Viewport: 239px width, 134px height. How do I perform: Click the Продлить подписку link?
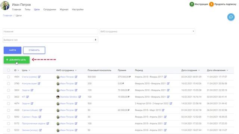click(x=225, y=4)
